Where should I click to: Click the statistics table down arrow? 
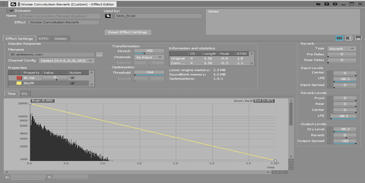pyautogui.click(x=252, y=64)
